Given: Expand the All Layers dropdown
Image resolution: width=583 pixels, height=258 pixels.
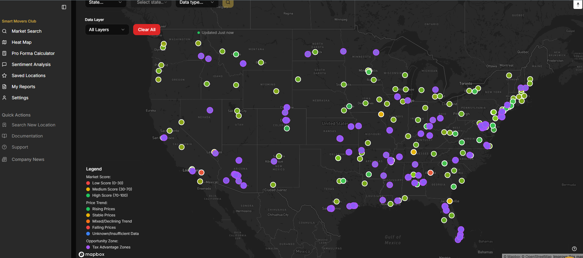Looking at the screenshot, I should pos(107,30).
